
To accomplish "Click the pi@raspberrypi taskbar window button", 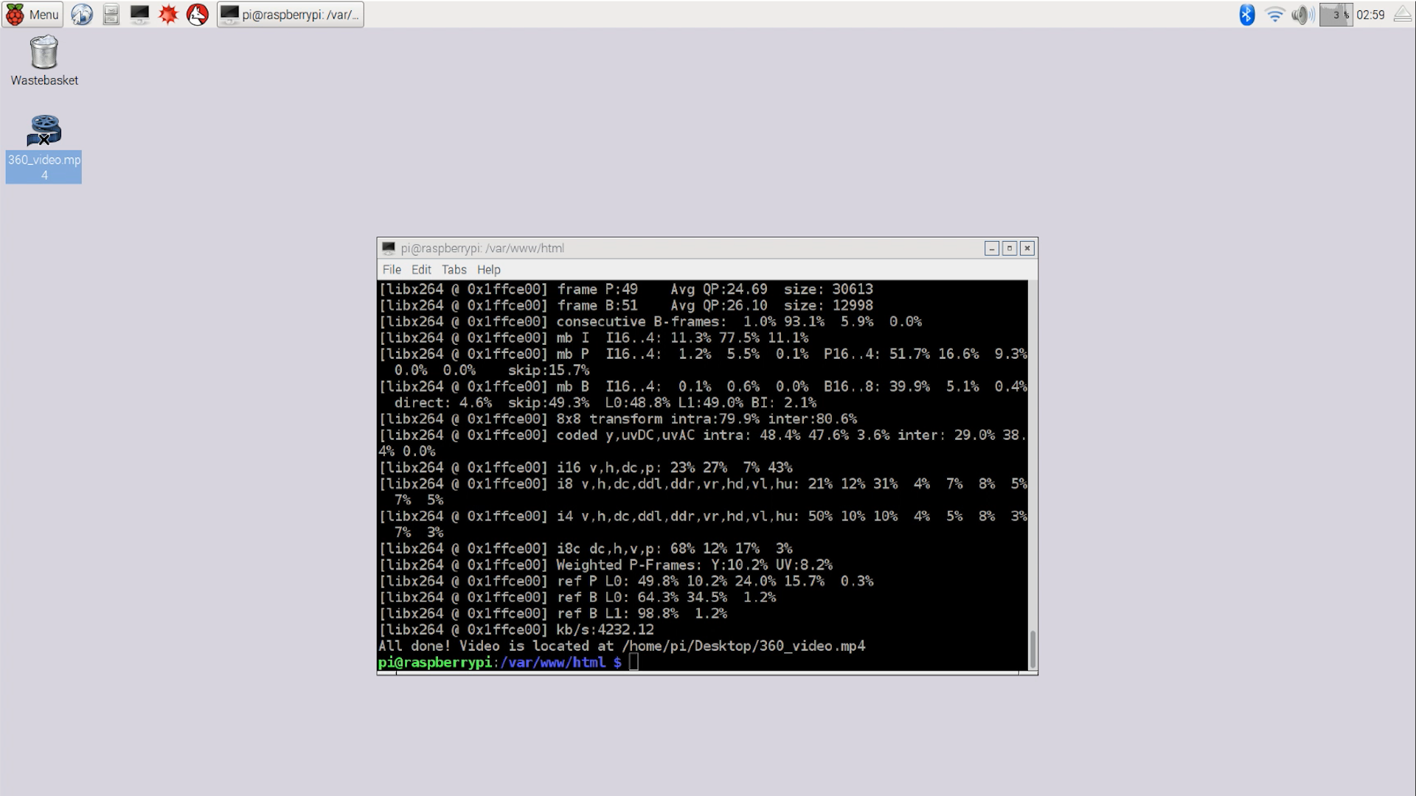I will tap(291, 14).
